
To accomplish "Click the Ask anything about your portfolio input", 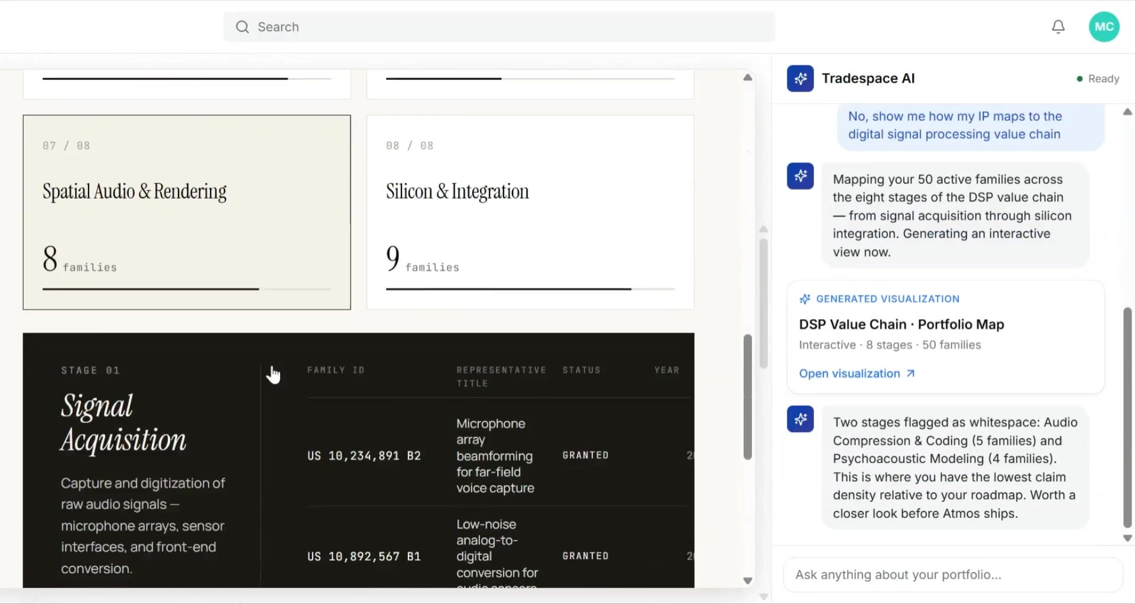I will 953,574.
